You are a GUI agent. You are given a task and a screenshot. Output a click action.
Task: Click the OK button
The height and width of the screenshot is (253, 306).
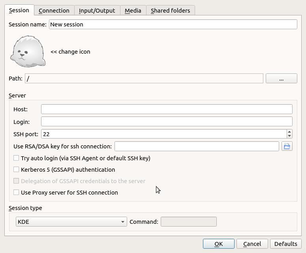(218, 244)
